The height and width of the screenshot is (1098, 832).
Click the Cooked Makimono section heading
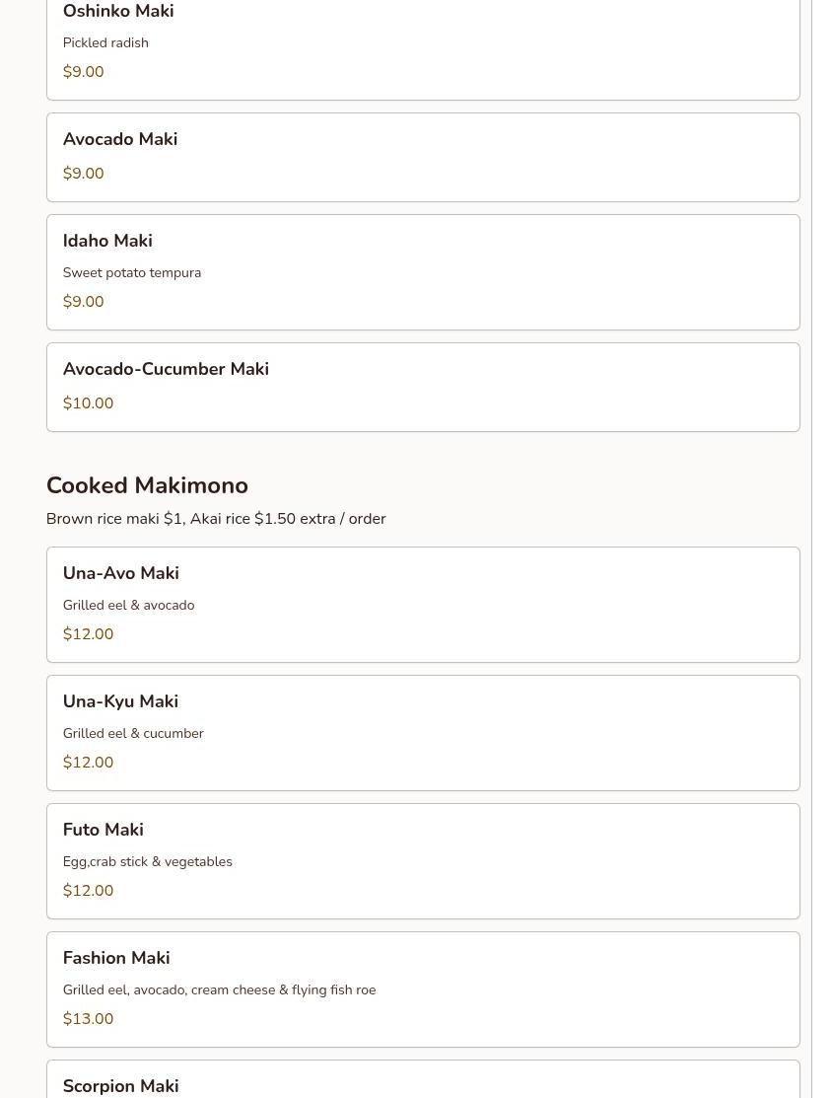click(147, 485)
